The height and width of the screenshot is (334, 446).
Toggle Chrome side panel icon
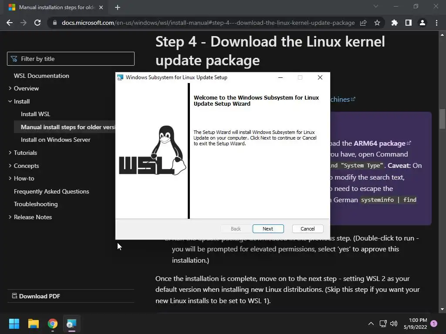[x=409, y=23]
